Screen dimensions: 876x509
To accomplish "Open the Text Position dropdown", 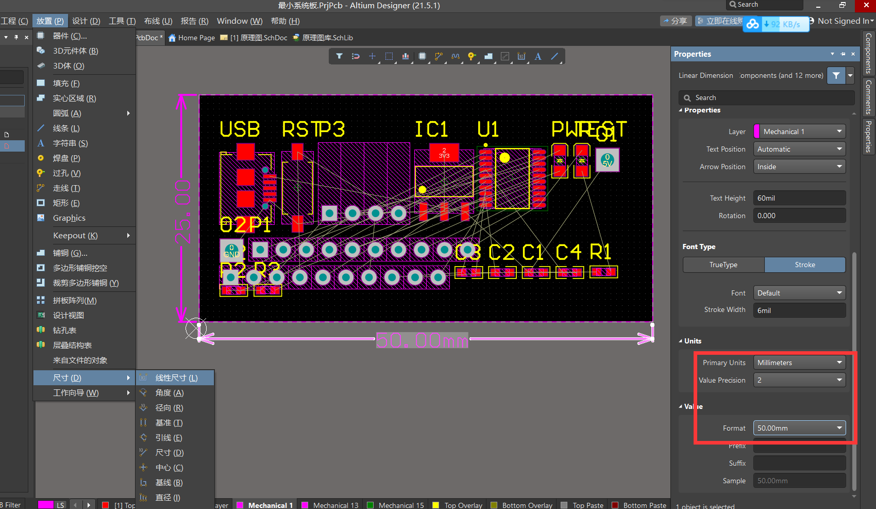I will tap(799, 149).
